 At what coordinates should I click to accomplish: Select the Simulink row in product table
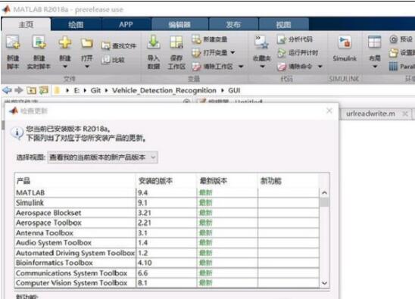coord(167,203)
